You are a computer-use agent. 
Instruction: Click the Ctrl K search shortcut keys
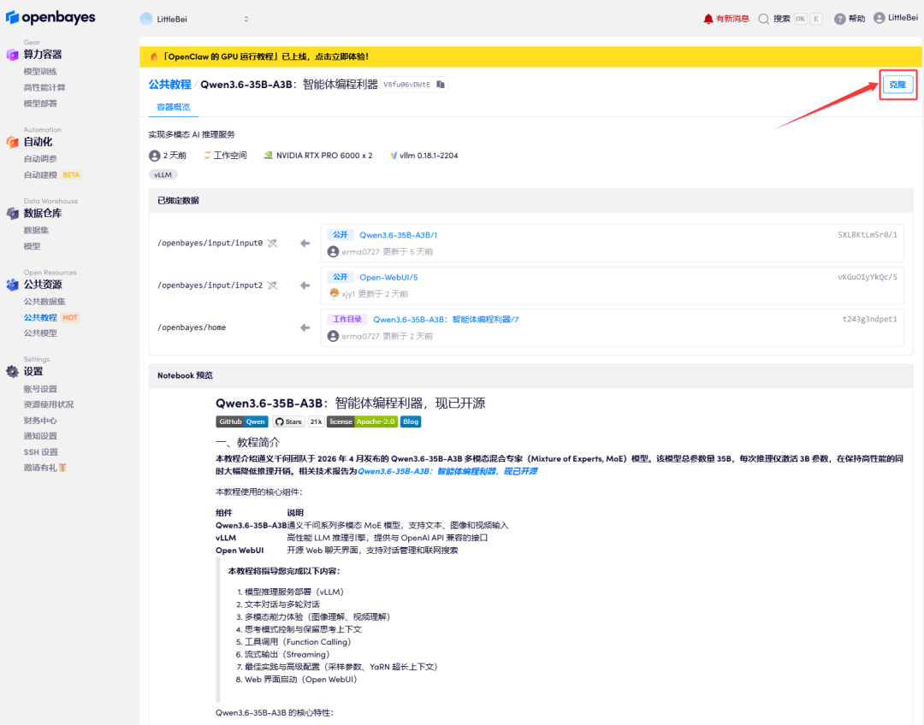pos(808,19)
